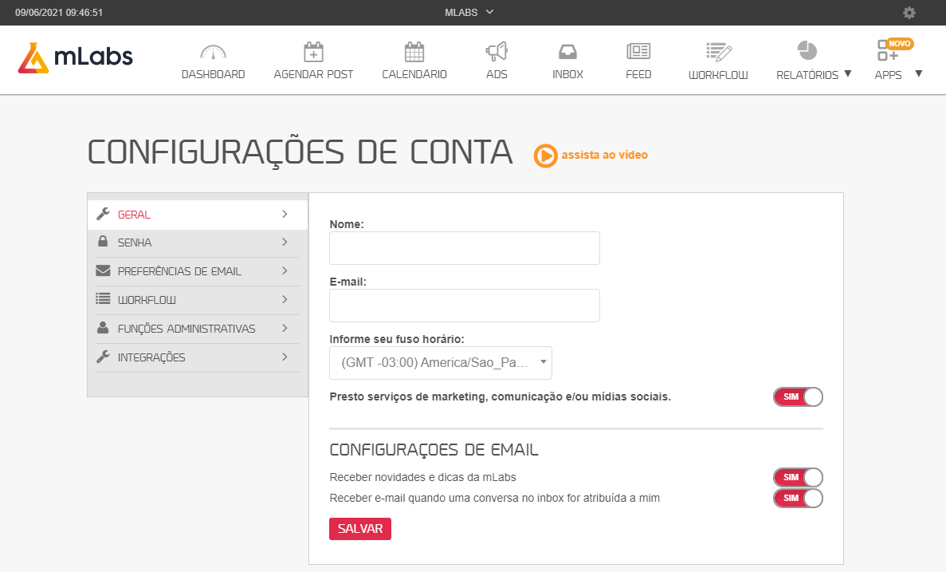The height and width of the screenshot is (572, 946).
Task: Open the Inbox icon
Action: click(x=567, y=49)
